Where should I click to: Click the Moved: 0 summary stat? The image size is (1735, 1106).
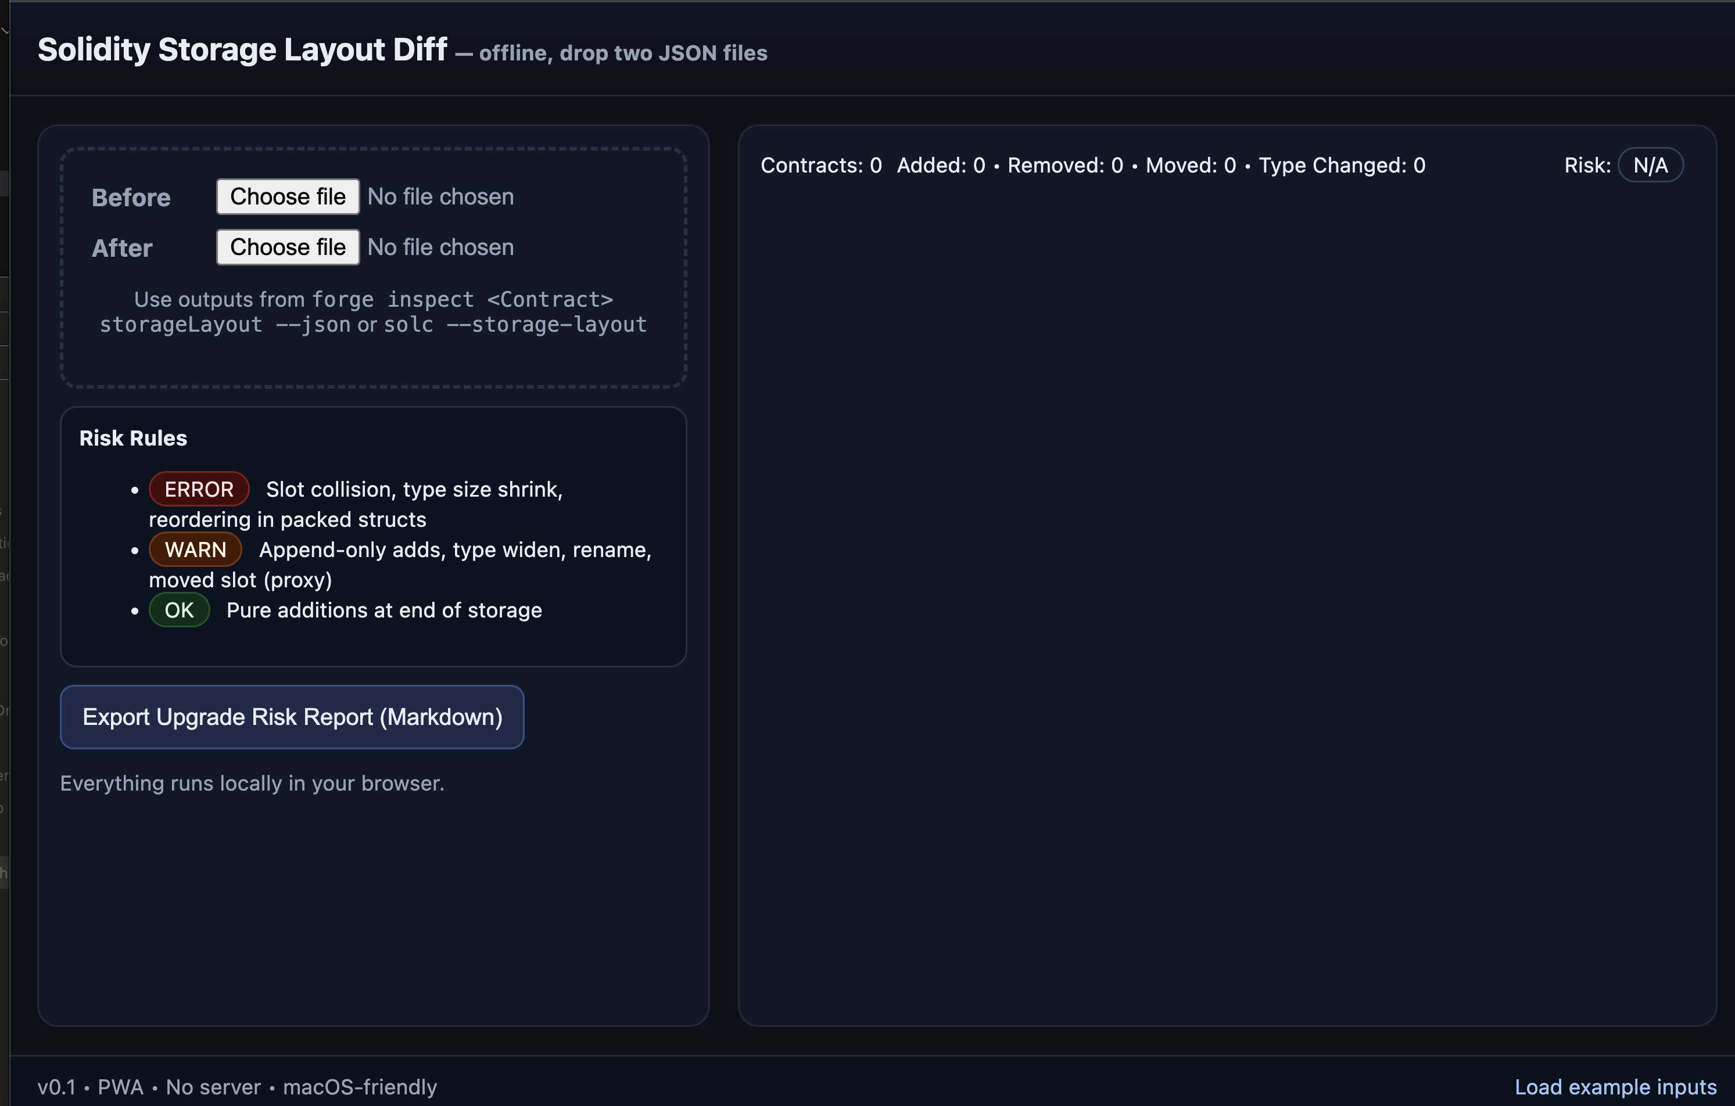point(1191,166)
